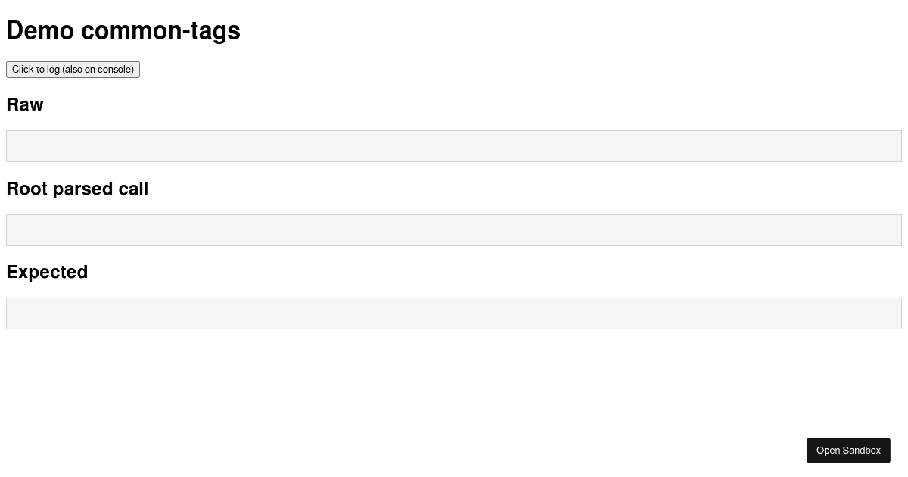The height and width of the screenshot is (477, 908).
Task: Select the word Raw above the first panel
Action: (x=25, y=104)
